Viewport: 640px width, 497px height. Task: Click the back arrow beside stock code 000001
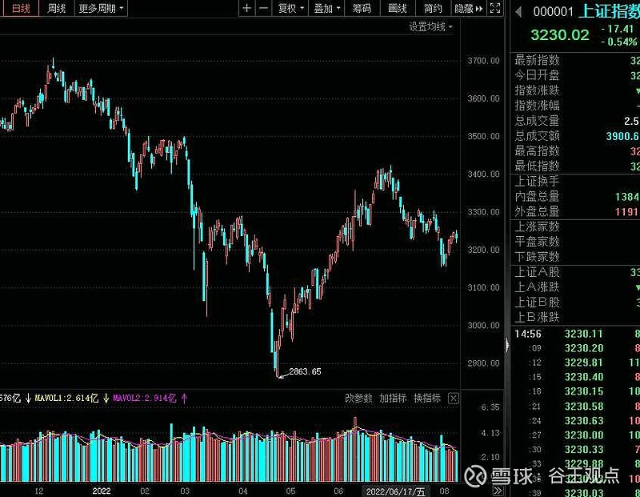point(518,13)
